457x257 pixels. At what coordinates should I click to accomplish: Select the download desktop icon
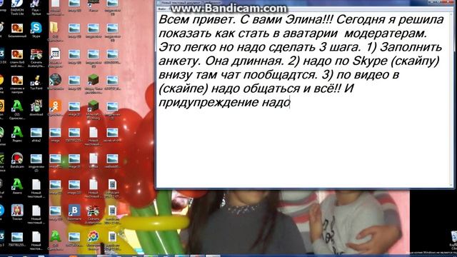coord(36,108)
